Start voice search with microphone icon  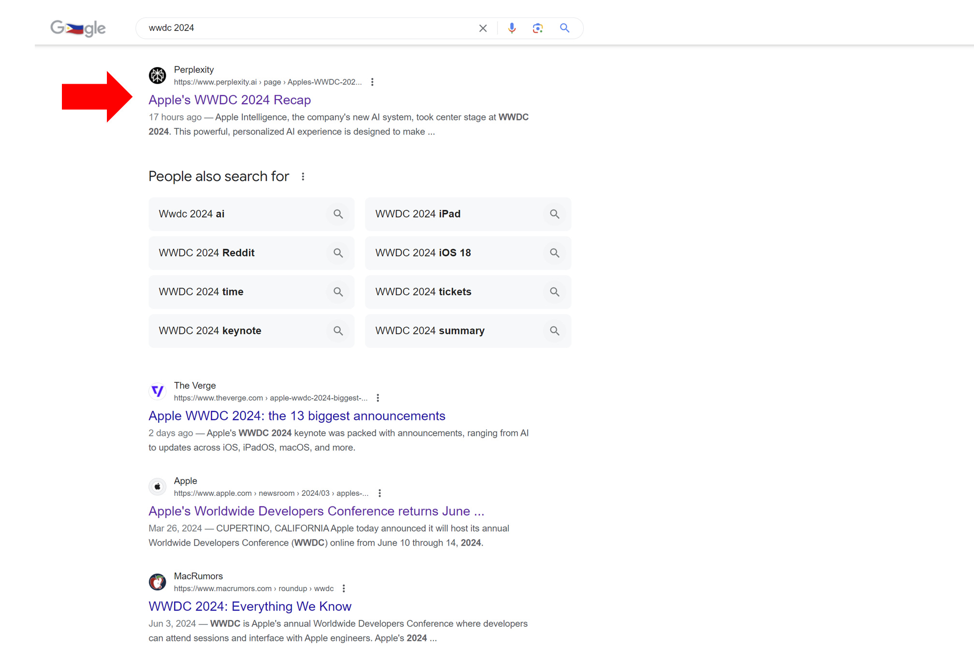click(512, 28)
